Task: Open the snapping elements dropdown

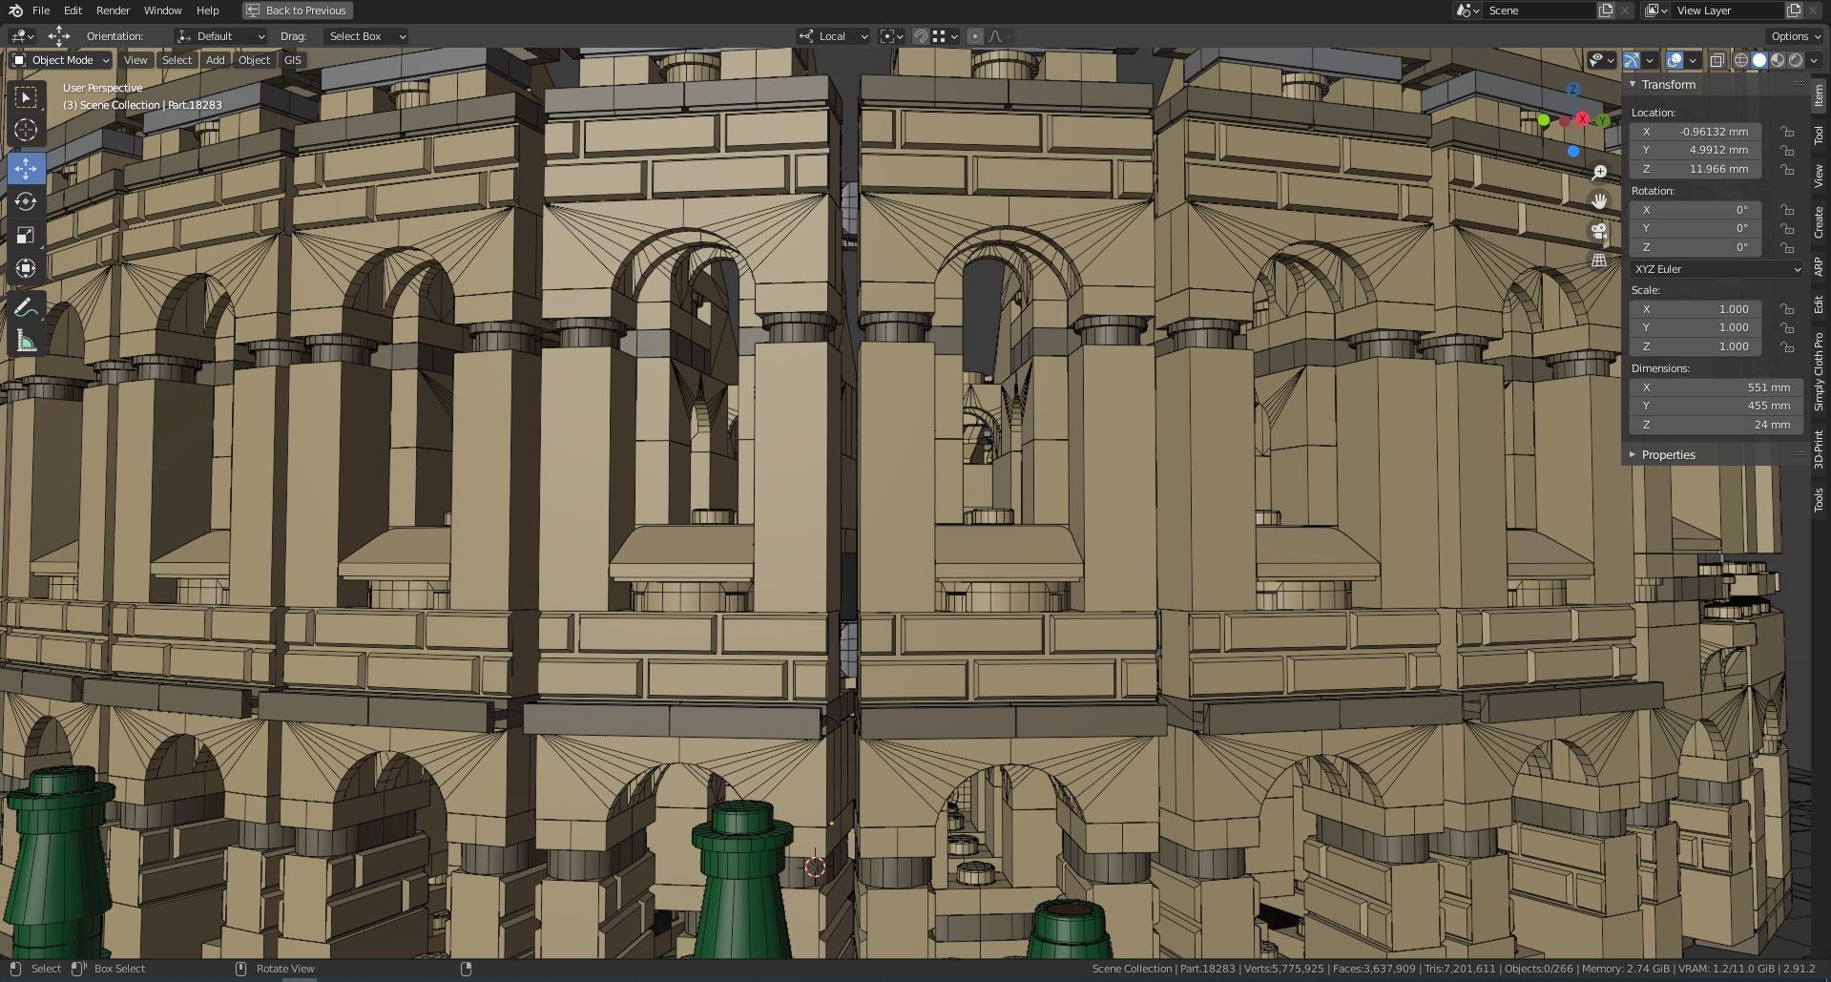Action: coord(945,36)
